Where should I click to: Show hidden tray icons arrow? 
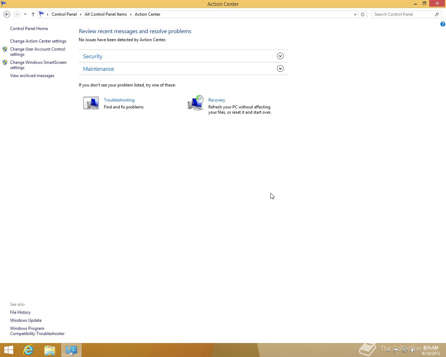click(x=388, y=350)
